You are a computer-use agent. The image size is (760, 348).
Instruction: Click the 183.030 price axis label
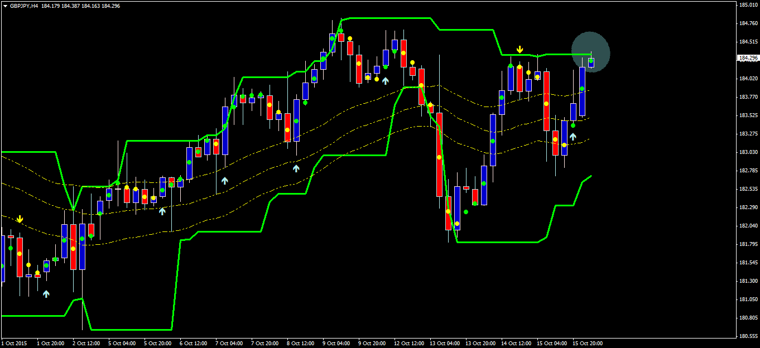[748, 152]
